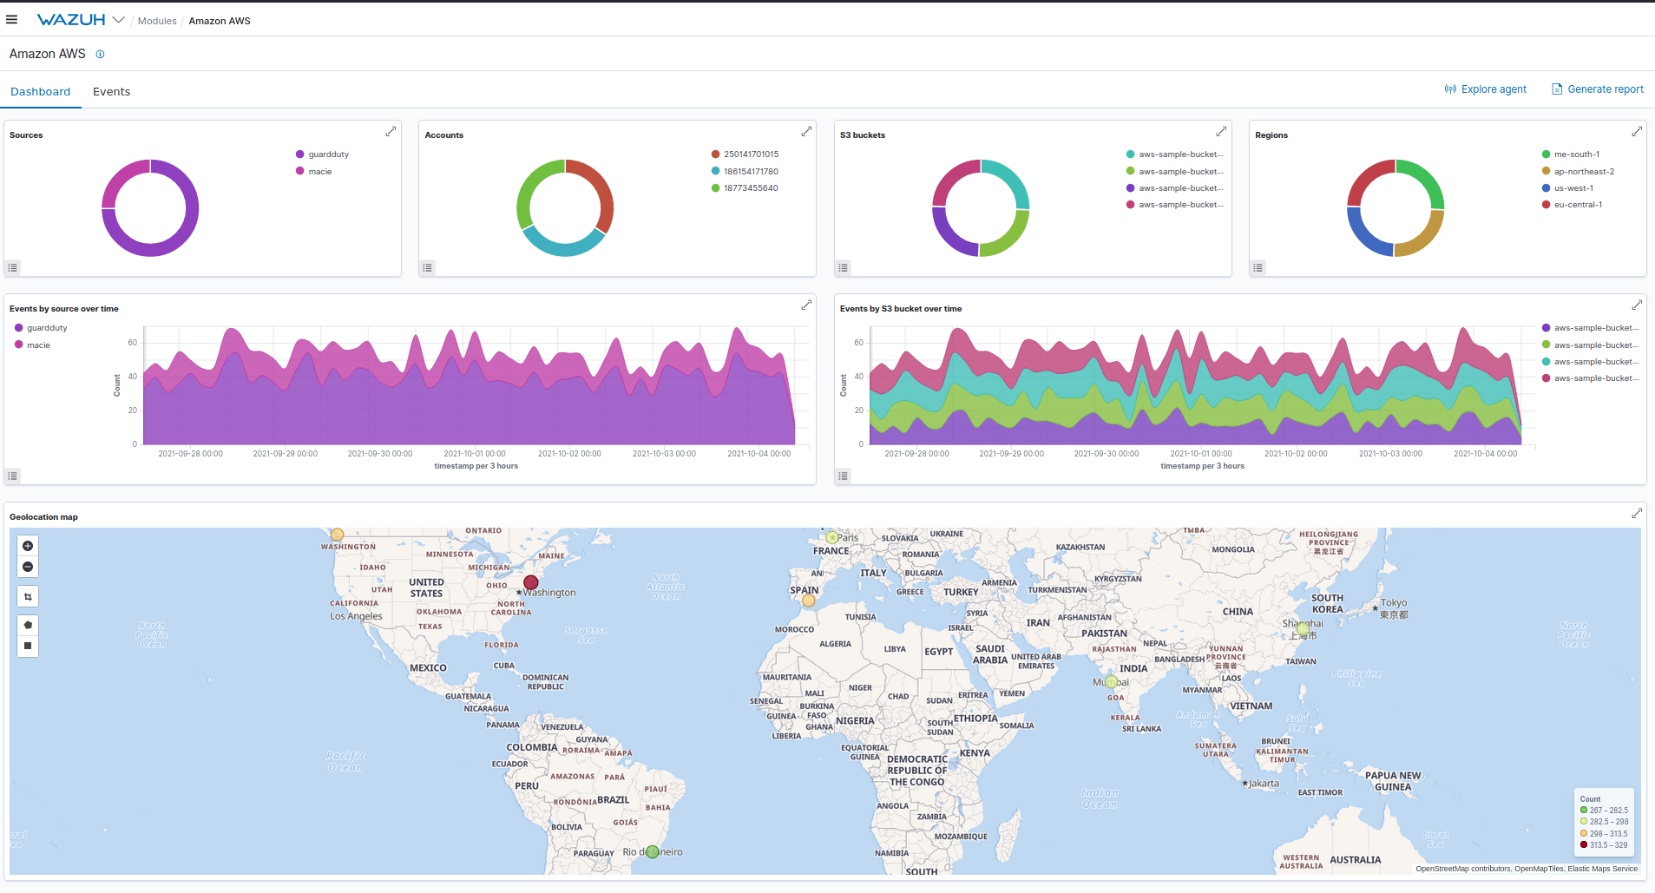Viewport: 1655px width, 893px height.
Task: Open the inspect icon on the Accounts chart
Action: point(427,267)
